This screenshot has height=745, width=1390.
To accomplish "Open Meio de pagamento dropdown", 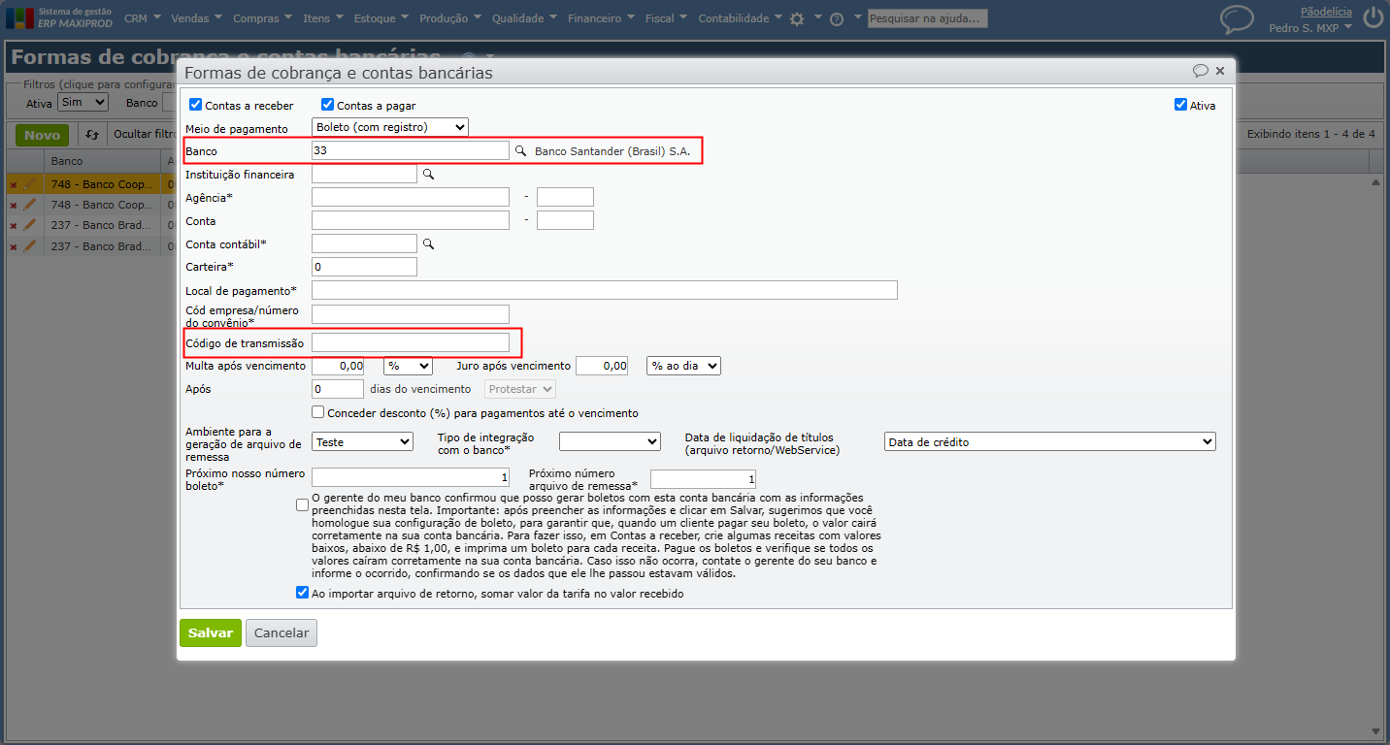I will pos(390,127).
